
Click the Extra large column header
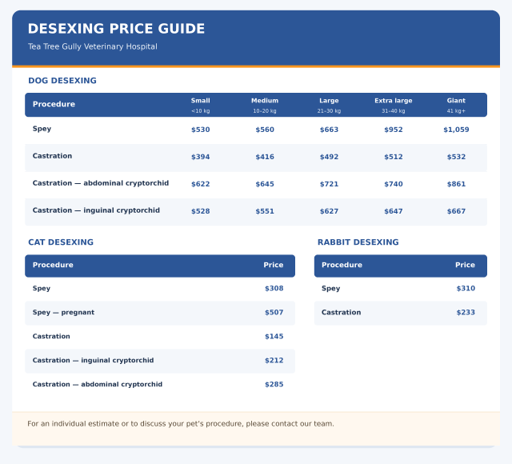click(x=393, y=101)
